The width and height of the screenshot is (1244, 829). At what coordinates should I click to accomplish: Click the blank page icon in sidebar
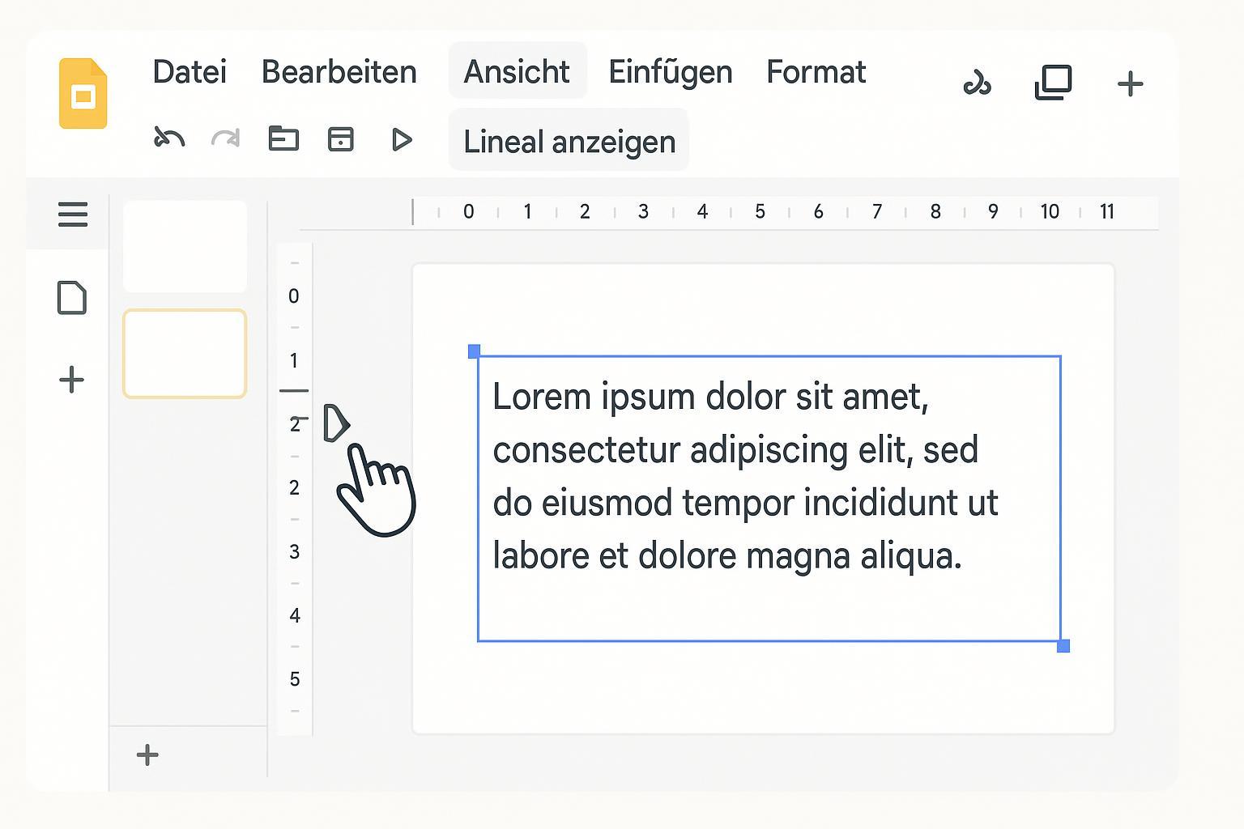tap(72, 298)
